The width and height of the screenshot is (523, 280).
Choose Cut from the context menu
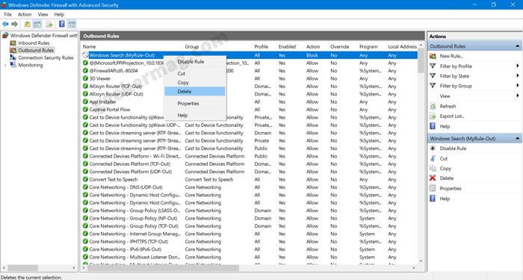(x=195, y=73)
